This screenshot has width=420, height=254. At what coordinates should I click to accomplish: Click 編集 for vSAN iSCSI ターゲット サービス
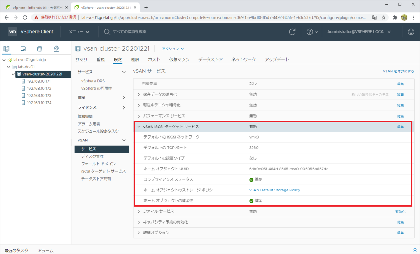(x=400, y=127)
